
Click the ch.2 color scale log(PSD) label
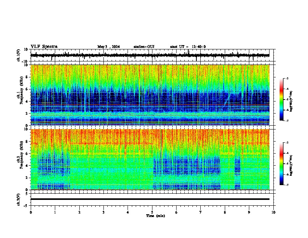point(291,165)
